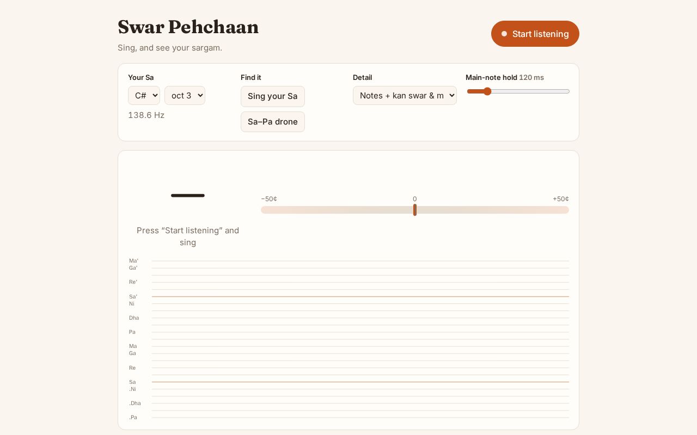This screenshot has width=697, height=435.
Task: Click the Main-note hold slider handle
Action: point(487,91)
